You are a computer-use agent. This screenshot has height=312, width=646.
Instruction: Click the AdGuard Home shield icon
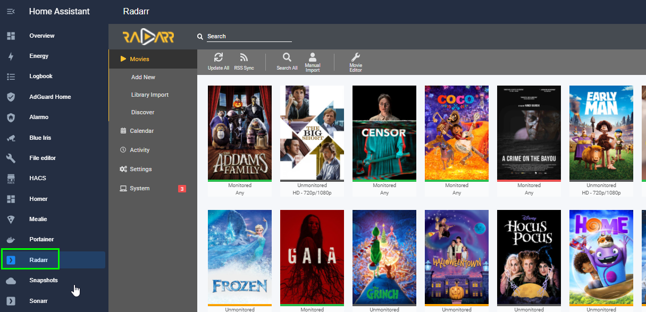click(11, 97)
